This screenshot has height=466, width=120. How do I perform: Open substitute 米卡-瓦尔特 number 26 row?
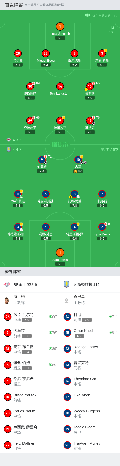tap(30, 317)
